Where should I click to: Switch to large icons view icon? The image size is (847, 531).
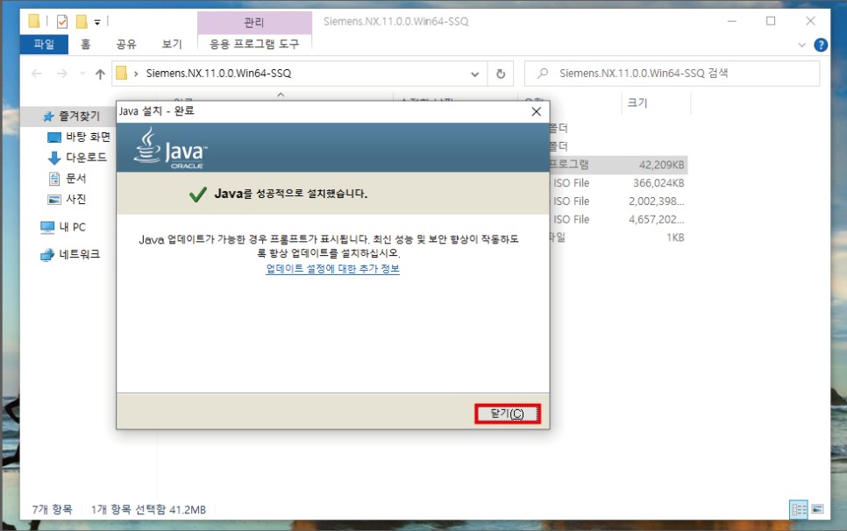click(817, 509)
